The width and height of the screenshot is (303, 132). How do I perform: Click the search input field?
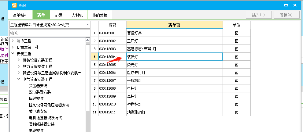pyautogui.click(x=50, y=33)
